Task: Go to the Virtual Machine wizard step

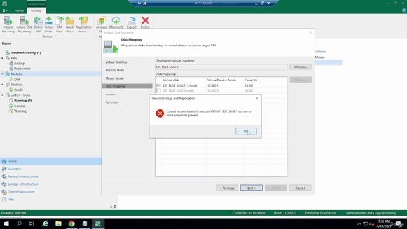Action: click(x=116, y=62)
